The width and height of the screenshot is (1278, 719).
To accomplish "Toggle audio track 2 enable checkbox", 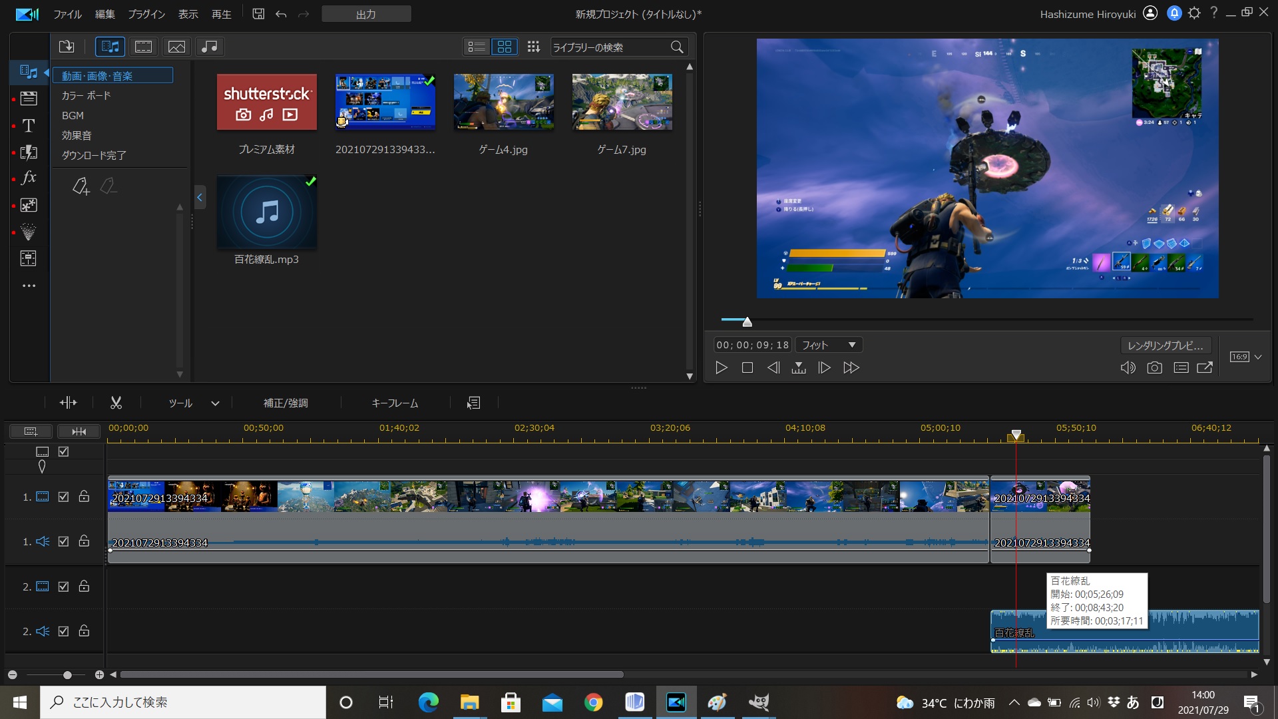I will (63, 631).
